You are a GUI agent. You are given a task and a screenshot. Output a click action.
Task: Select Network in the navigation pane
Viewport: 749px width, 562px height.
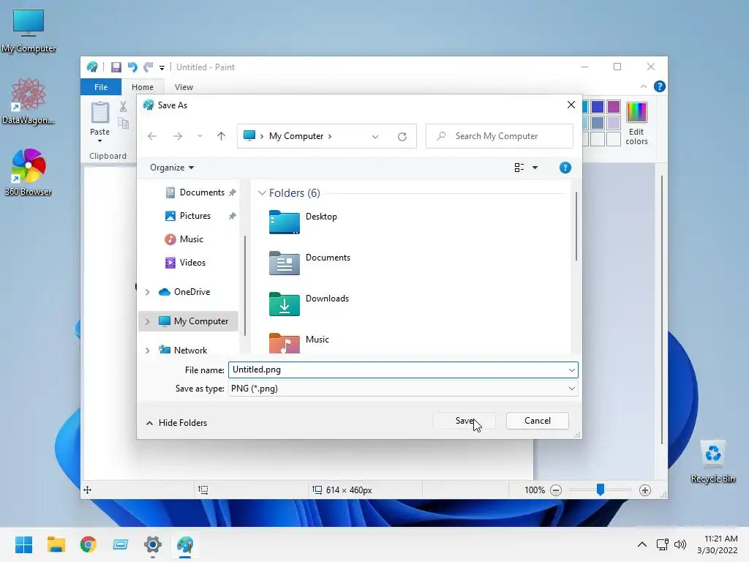(x=189, y=351)
